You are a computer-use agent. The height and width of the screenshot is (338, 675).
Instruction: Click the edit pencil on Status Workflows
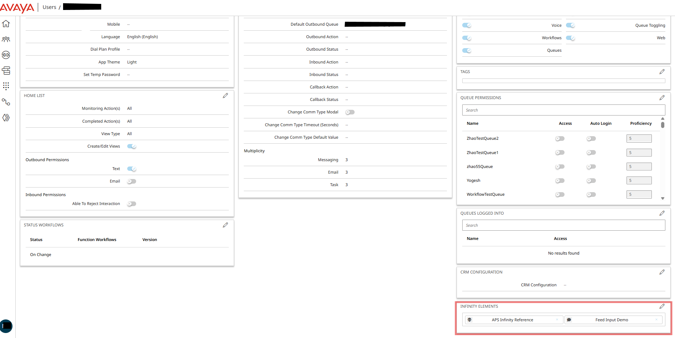tap(225, 225)
